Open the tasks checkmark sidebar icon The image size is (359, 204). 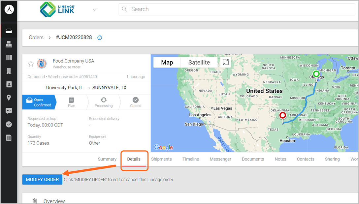coord(9,125)
